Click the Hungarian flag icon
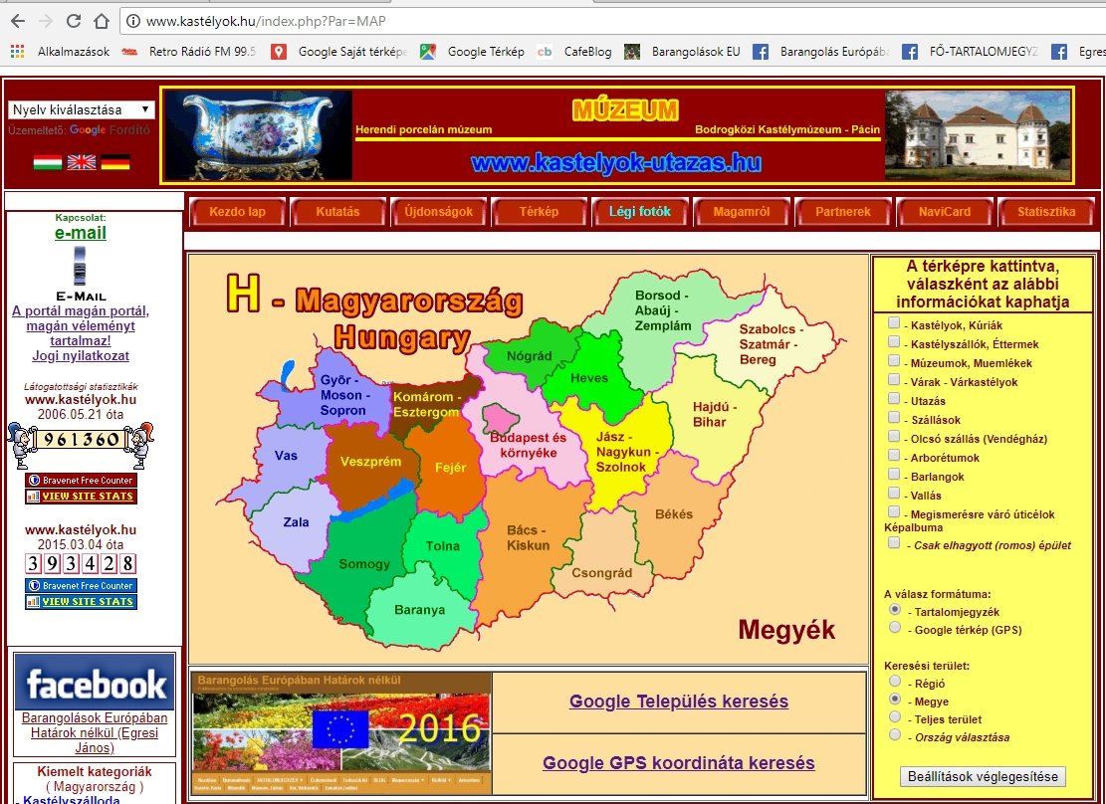 (47, 161)
